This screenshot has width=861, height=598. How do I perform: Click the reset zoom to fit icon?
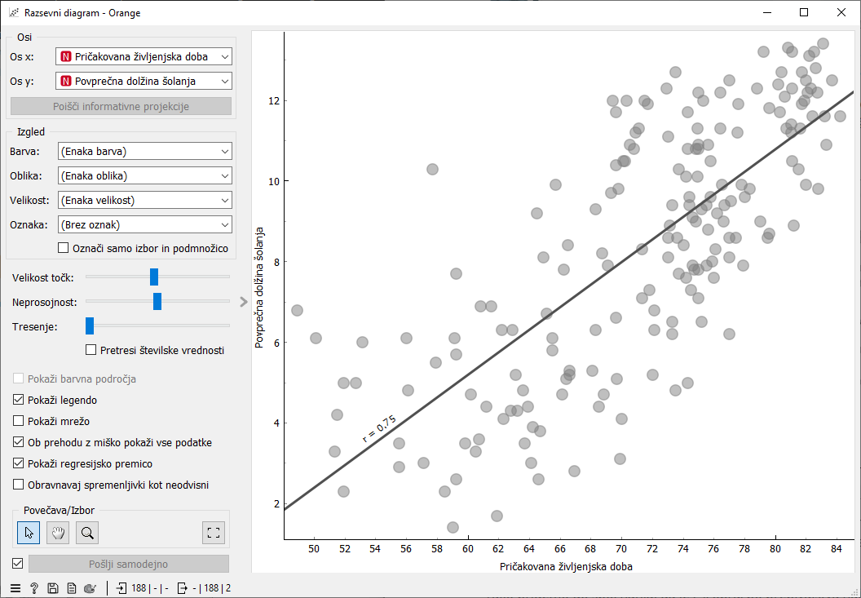(x=214, y=533)
